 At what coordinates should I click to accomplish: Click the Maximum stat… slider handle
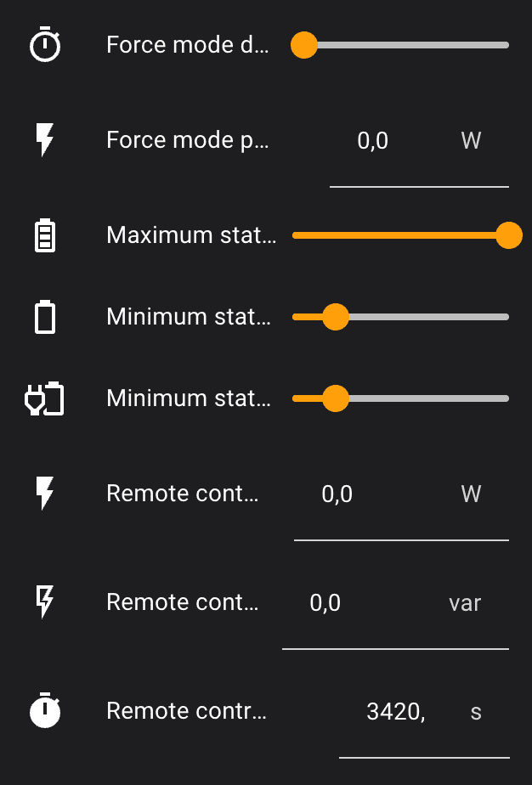[508, 235]
